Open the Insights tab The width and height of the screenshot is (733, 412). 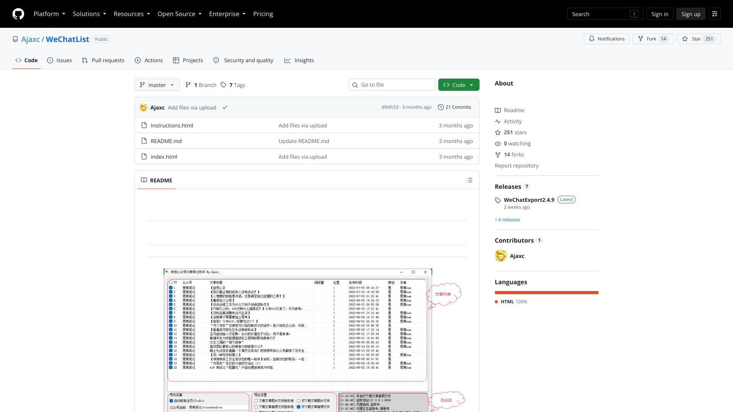(x=299, y=60)
